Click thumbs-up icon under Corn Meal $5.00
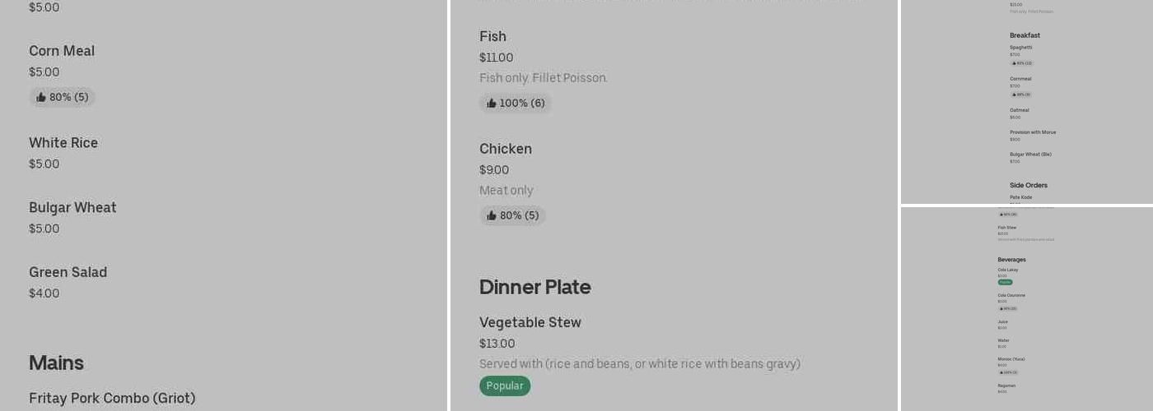 [x=41, y=98]
